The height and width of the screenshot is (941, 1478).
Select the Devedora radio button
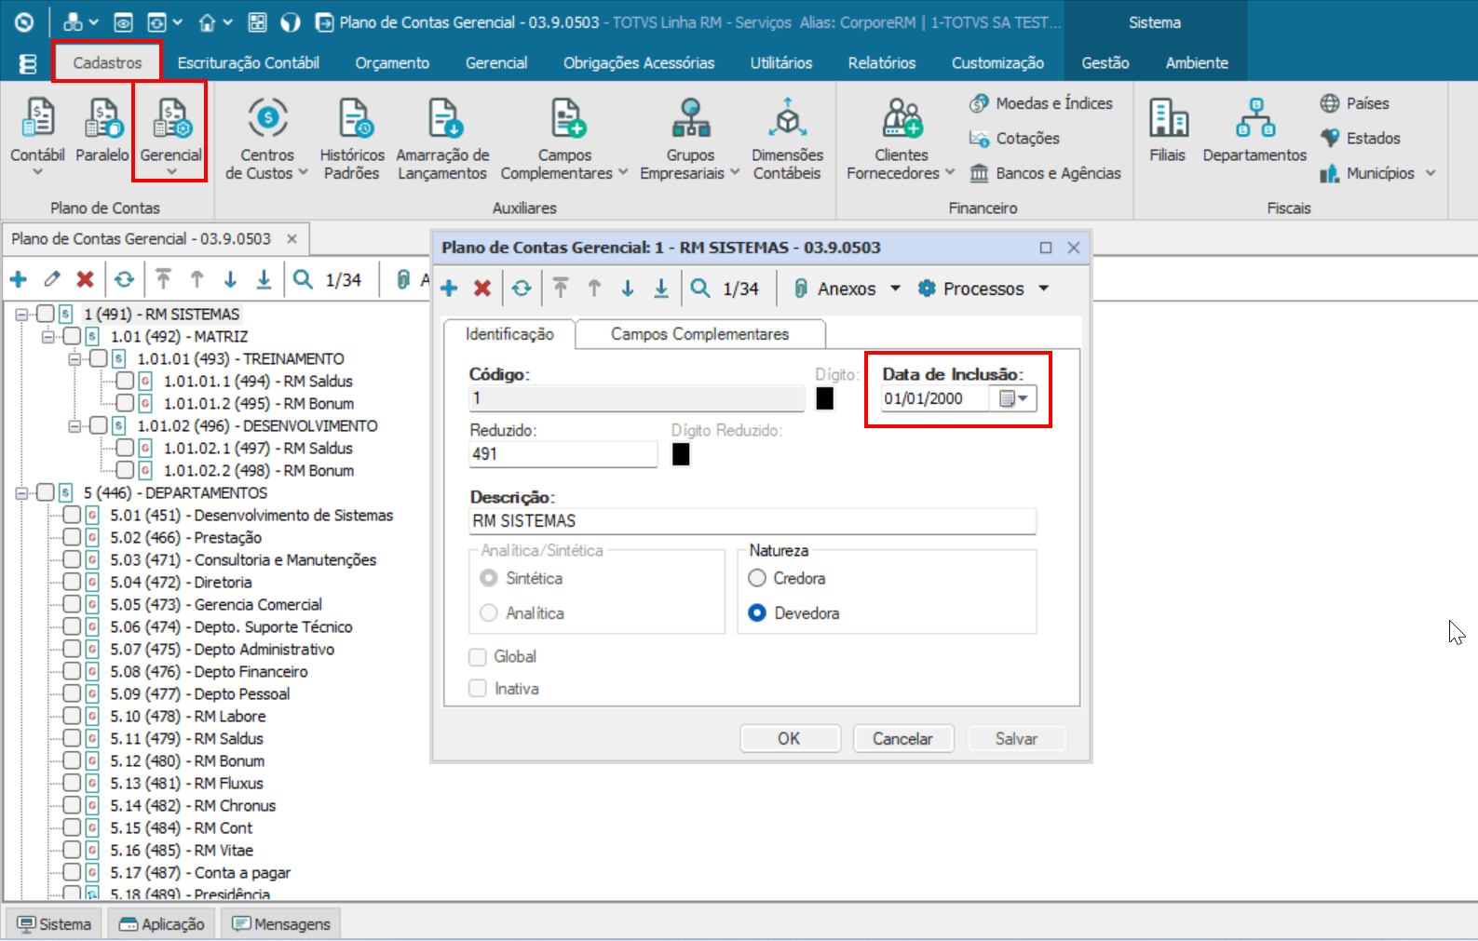pyautogui.click(x=757, y=613)
